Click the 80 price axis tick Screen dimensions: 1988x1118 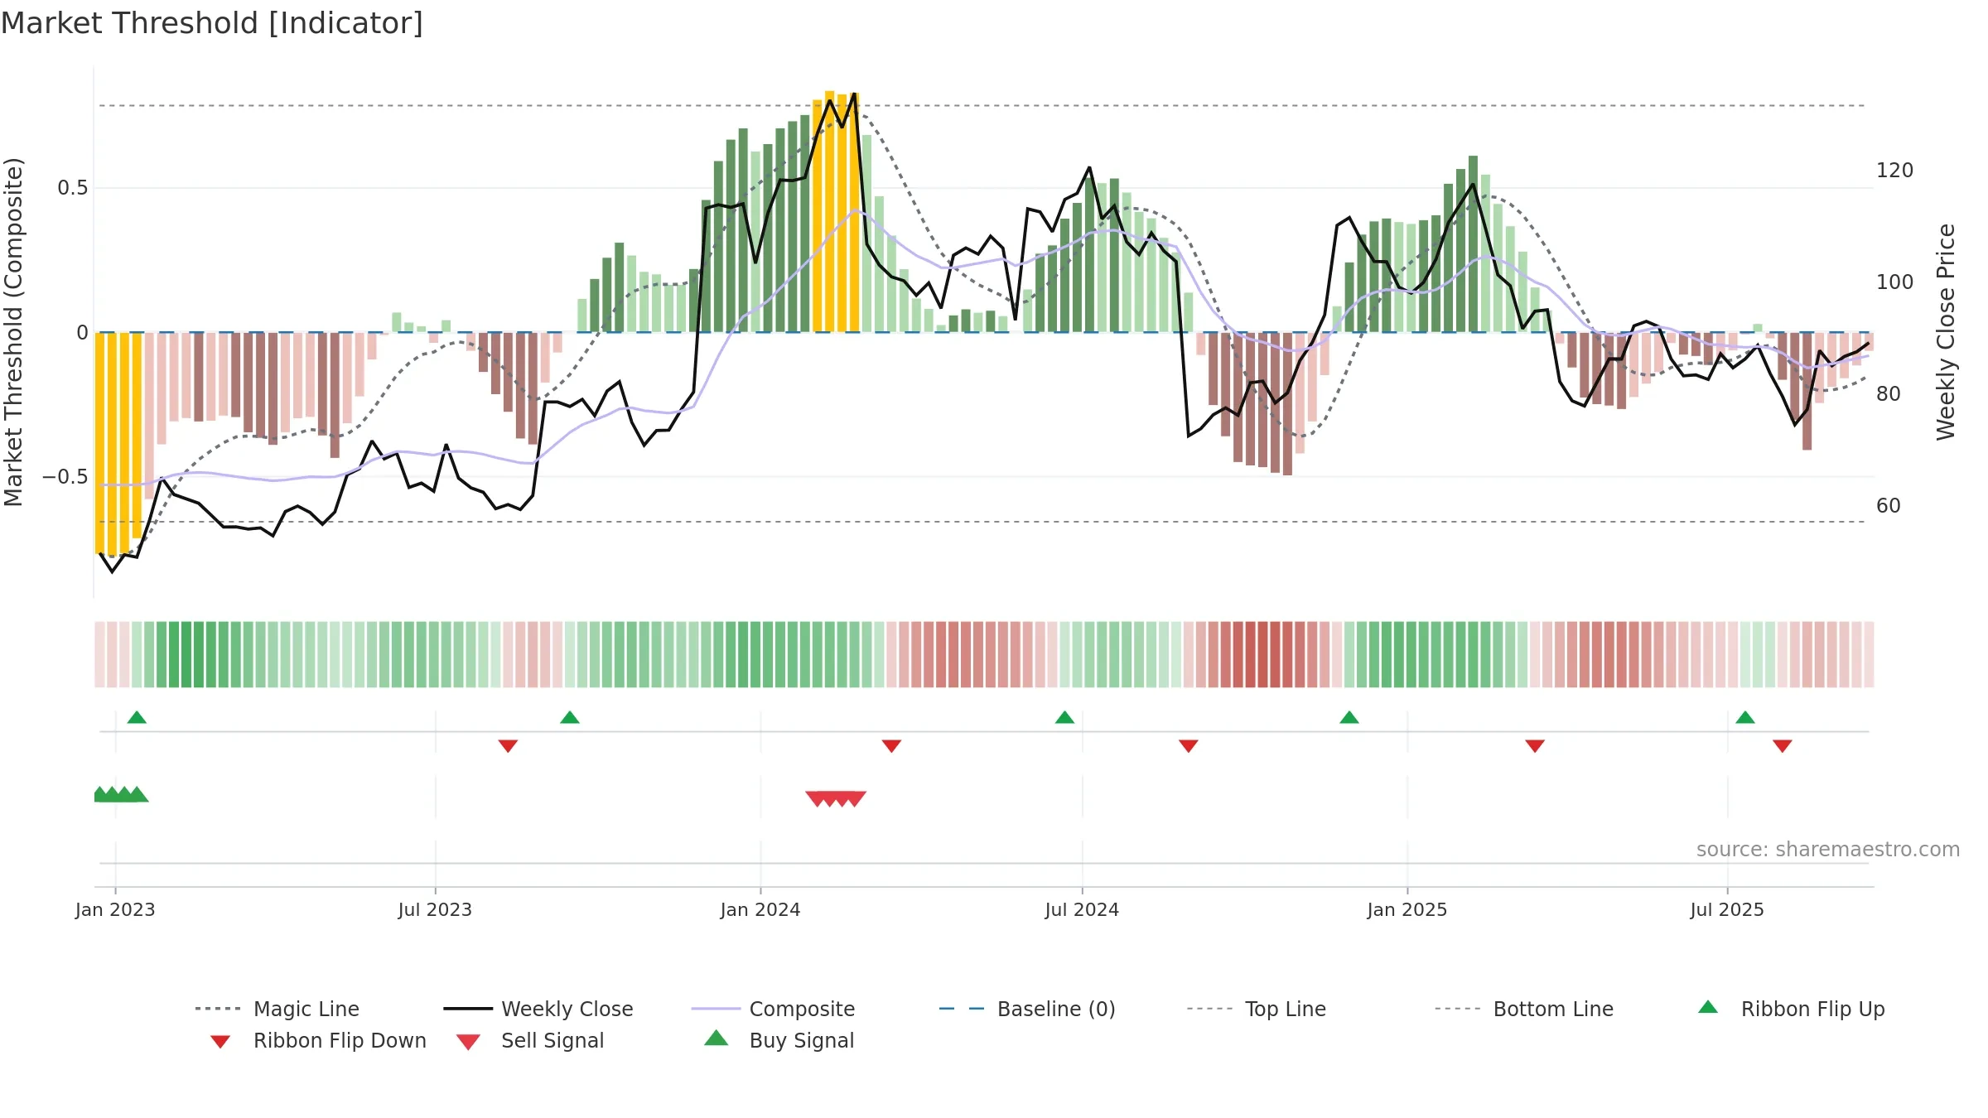1889,394
